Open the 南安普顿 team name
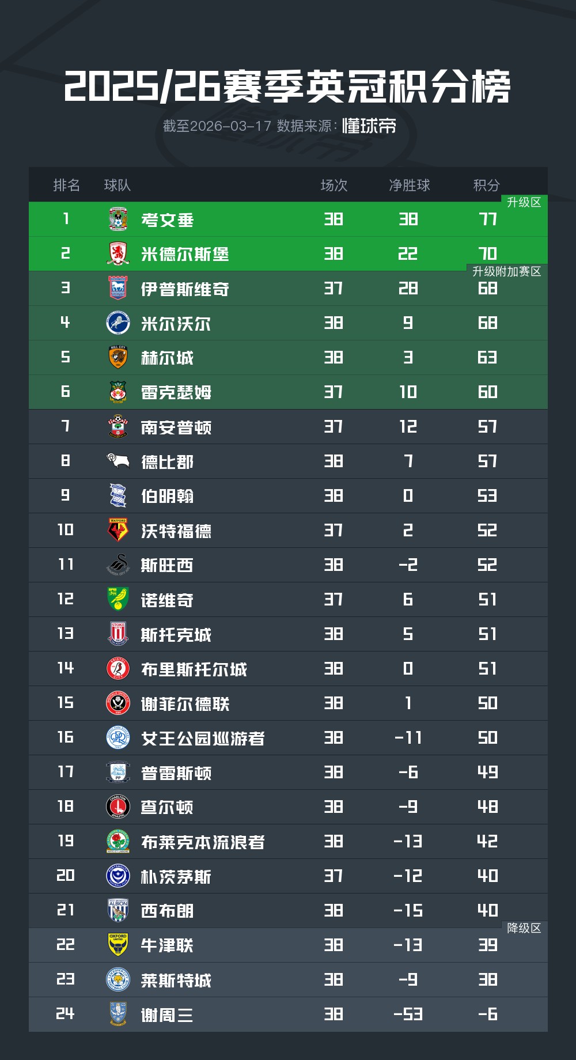Screen dimensions: 576x1060 coord(176,427)
